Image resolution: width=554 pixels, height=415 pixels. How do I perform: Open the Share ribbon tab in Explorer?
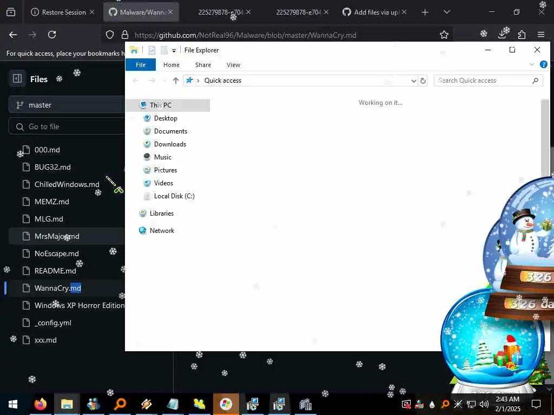tap(203, 65)
